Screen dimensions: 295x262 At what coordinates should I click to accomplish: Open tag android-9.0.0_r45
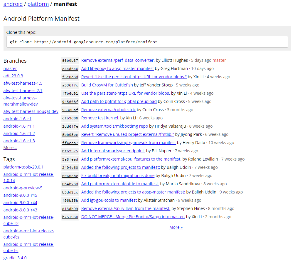(20, 195)
